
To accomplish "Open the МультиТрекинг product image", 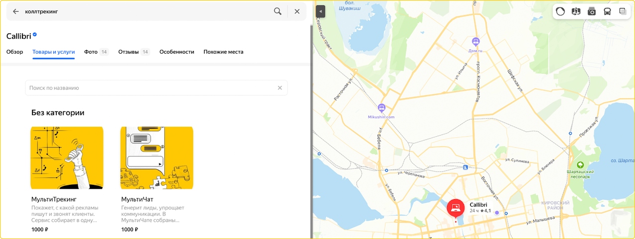I will pos(67,158).
